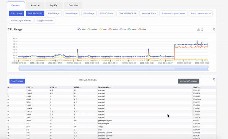The width and height of the screenshot is (228, 139).
Task: Click the 5.6 MEM value cell
Action: (75, 120)
